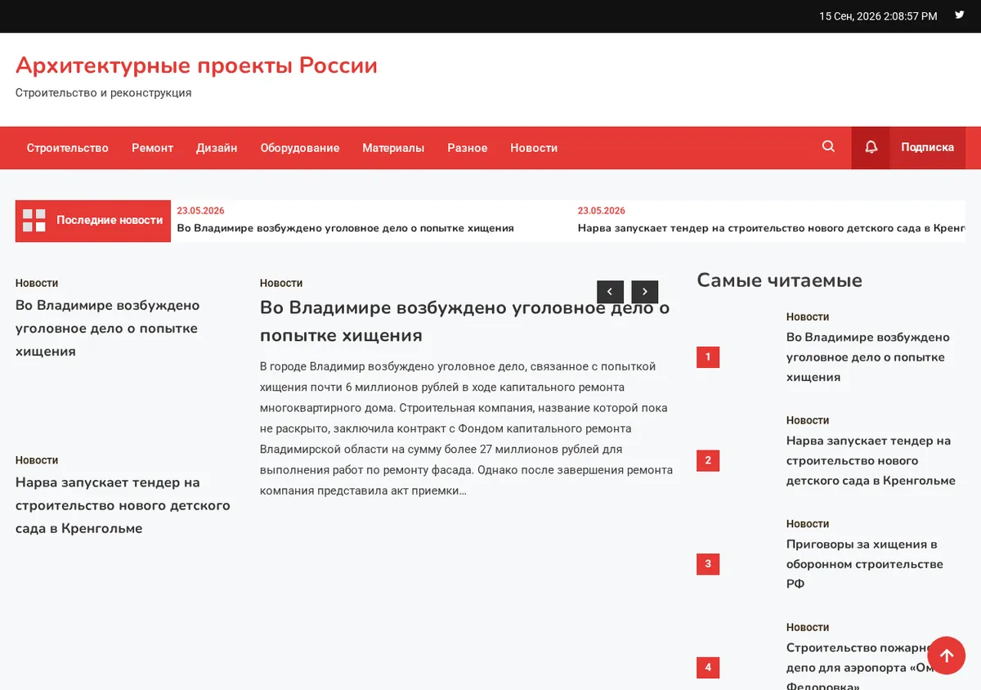Open the Строительство menu item
The height and width of the screenshot is (690, 981).
[x=68, y=148]
